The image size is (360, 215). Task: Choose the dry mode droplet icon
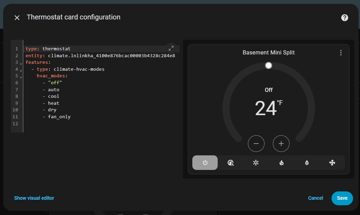[307, 163]
